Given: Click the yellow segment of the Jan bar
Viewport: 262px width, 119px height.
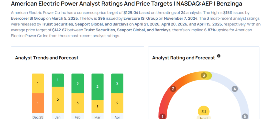Looking at the screenshot, I should 58,100.
